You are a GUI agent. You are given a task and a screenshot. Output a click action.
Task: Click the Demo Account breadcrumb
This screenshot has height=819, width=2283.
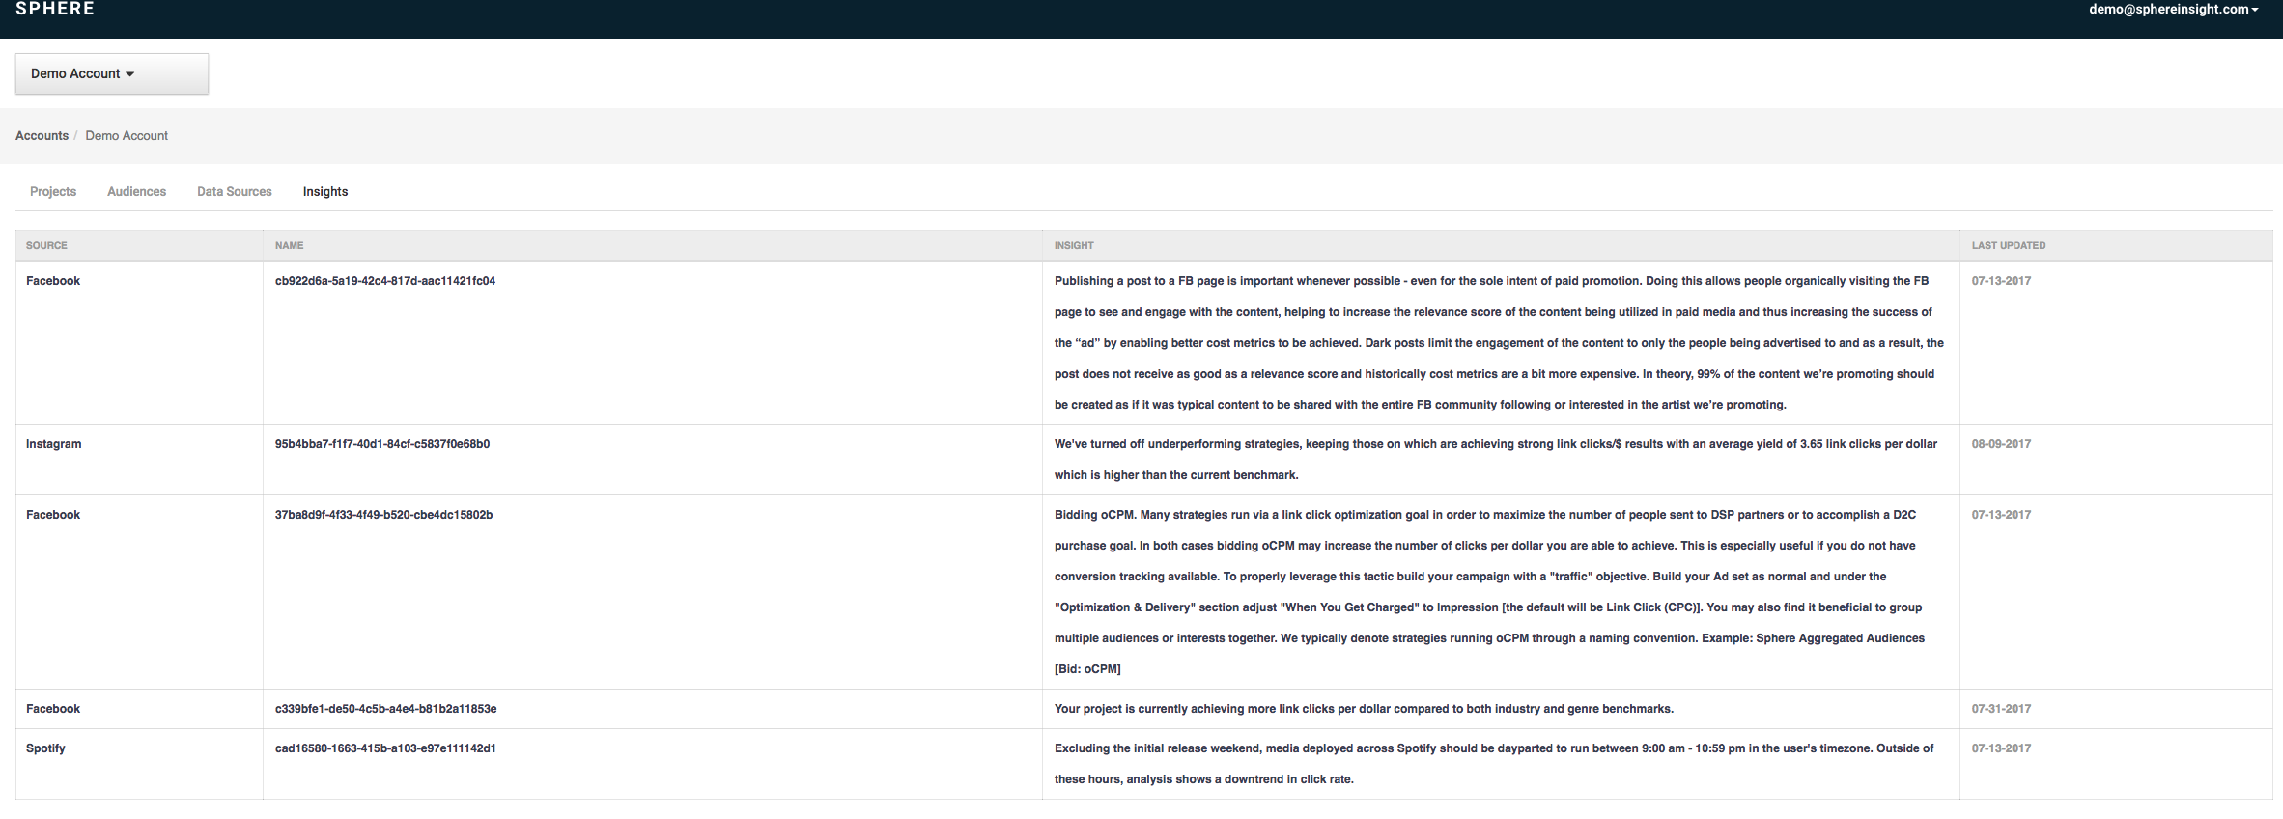click(127, 136)
